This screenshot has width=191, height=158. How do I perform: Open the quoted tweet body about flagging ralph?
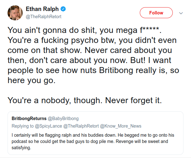point(93,141)
